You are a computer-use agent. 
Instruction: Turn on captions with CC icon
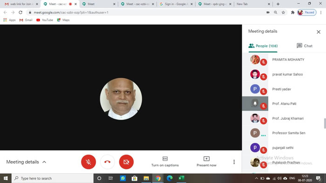click(x=165, y=159)
